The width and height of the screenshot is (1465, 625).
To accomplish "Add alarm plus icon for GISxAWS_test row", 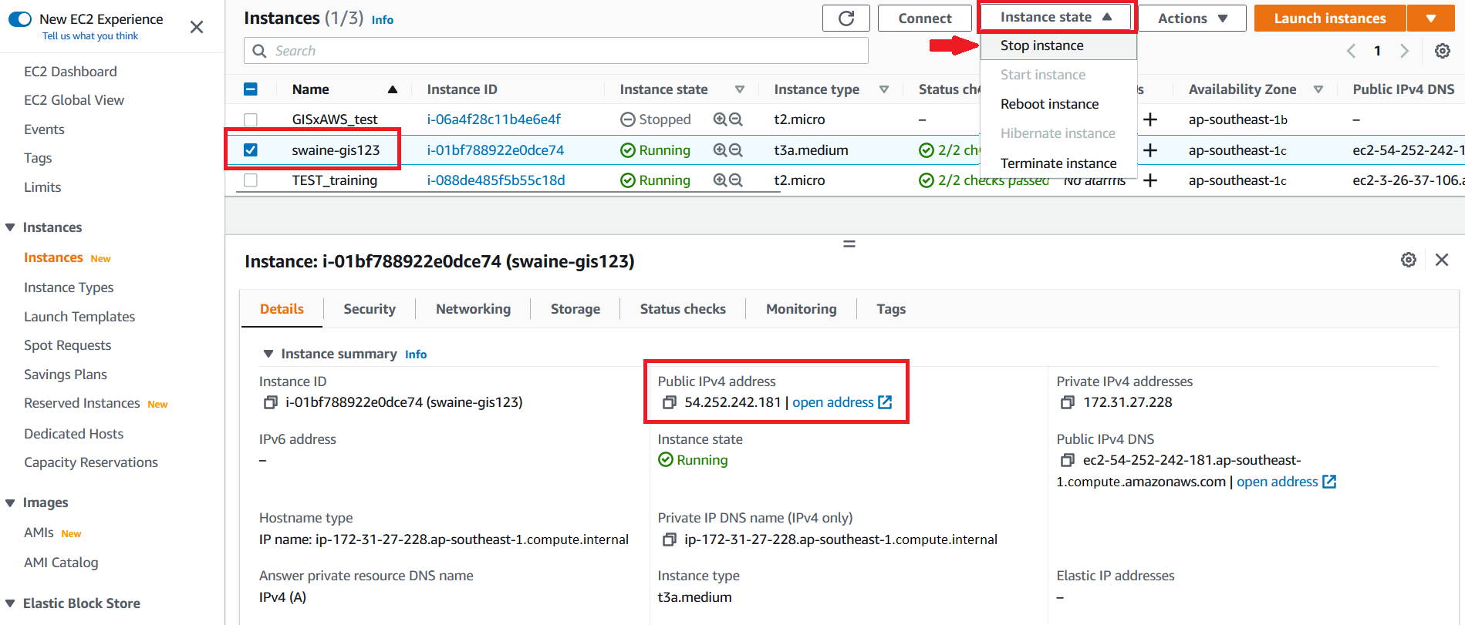I will click(x=1150, y=119).
